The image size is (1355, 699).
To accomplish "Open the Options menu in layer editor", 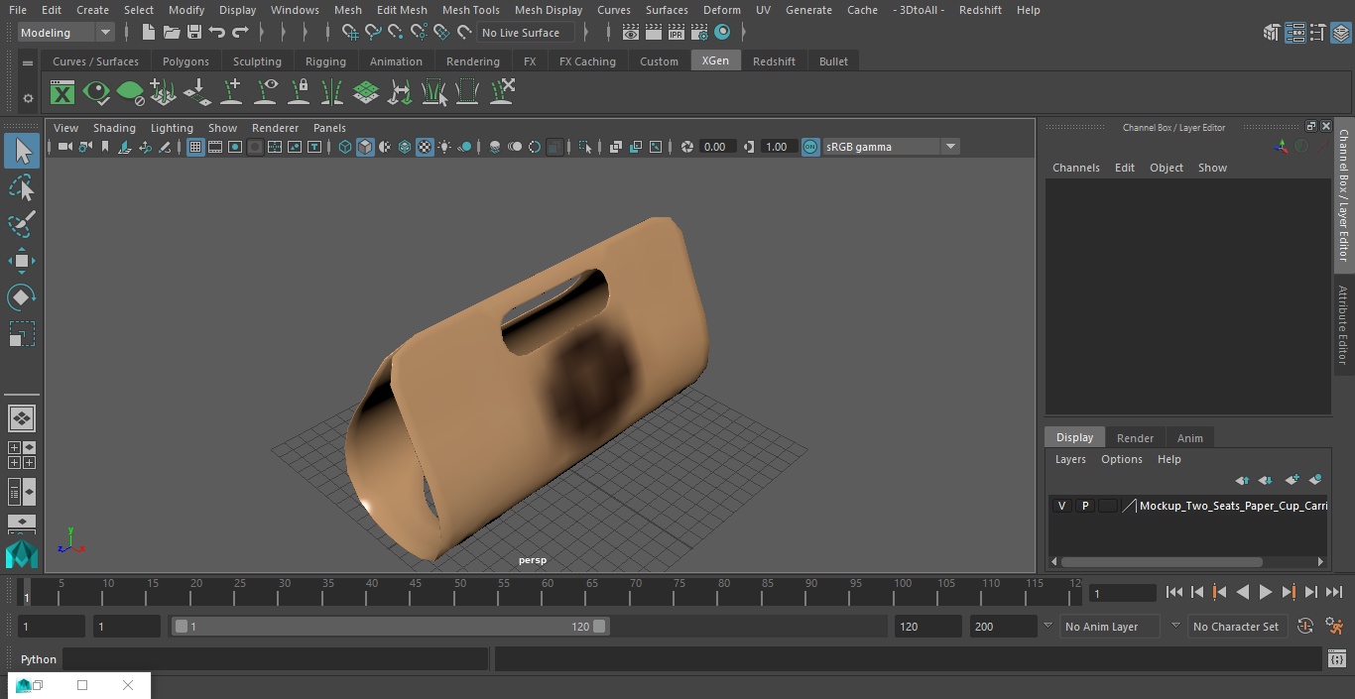I will click(1122, 459).
